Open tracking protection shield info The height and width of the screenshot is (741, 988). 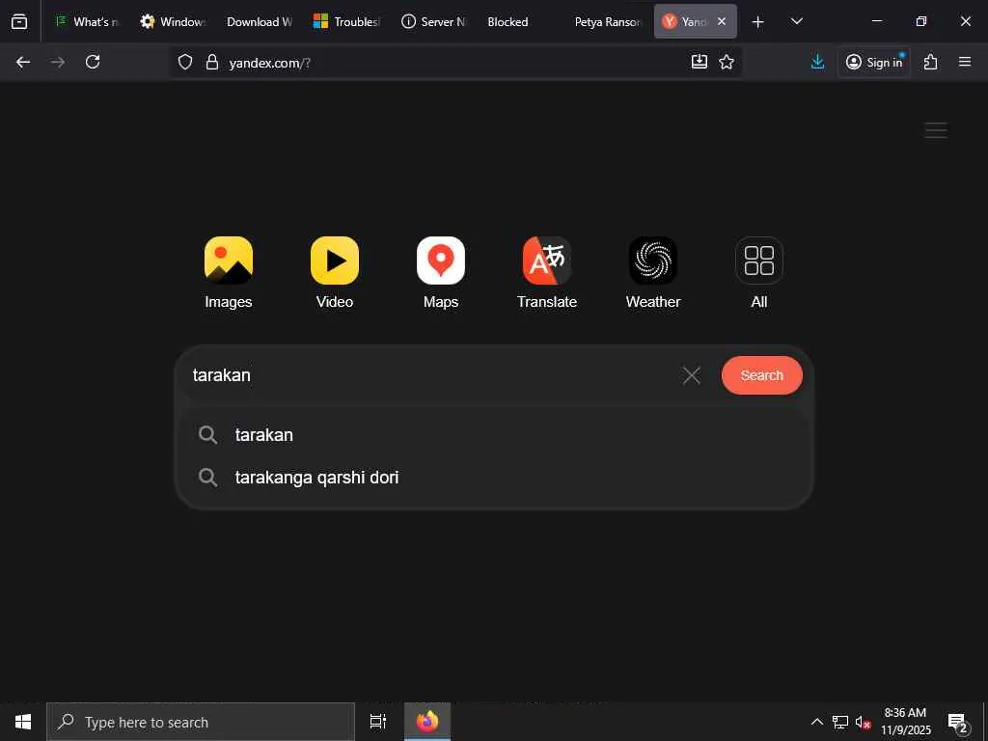pyautogui.click(x=184, y=62)
